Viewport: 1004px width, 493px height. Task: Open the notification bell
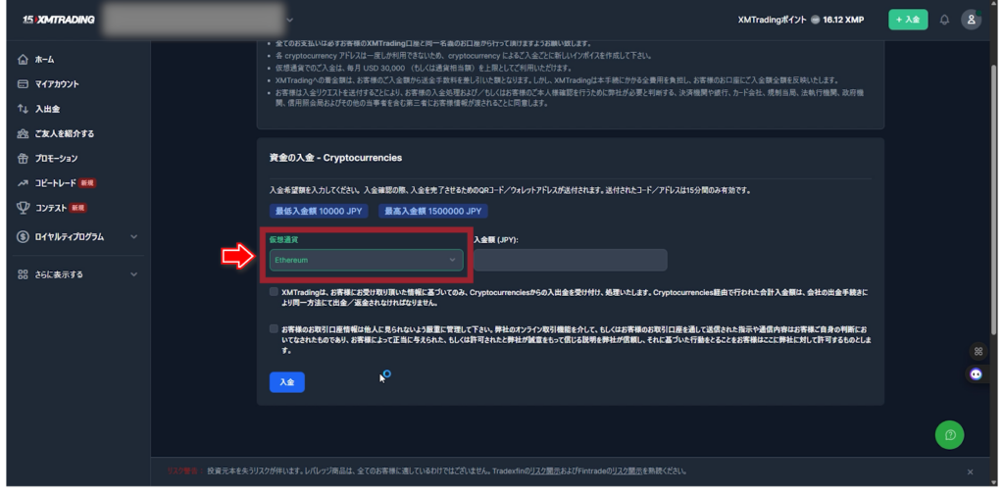click(x=944, y=20)
